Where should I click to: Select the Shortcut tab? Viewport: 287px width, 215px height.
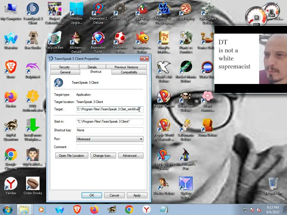[96, 72]
